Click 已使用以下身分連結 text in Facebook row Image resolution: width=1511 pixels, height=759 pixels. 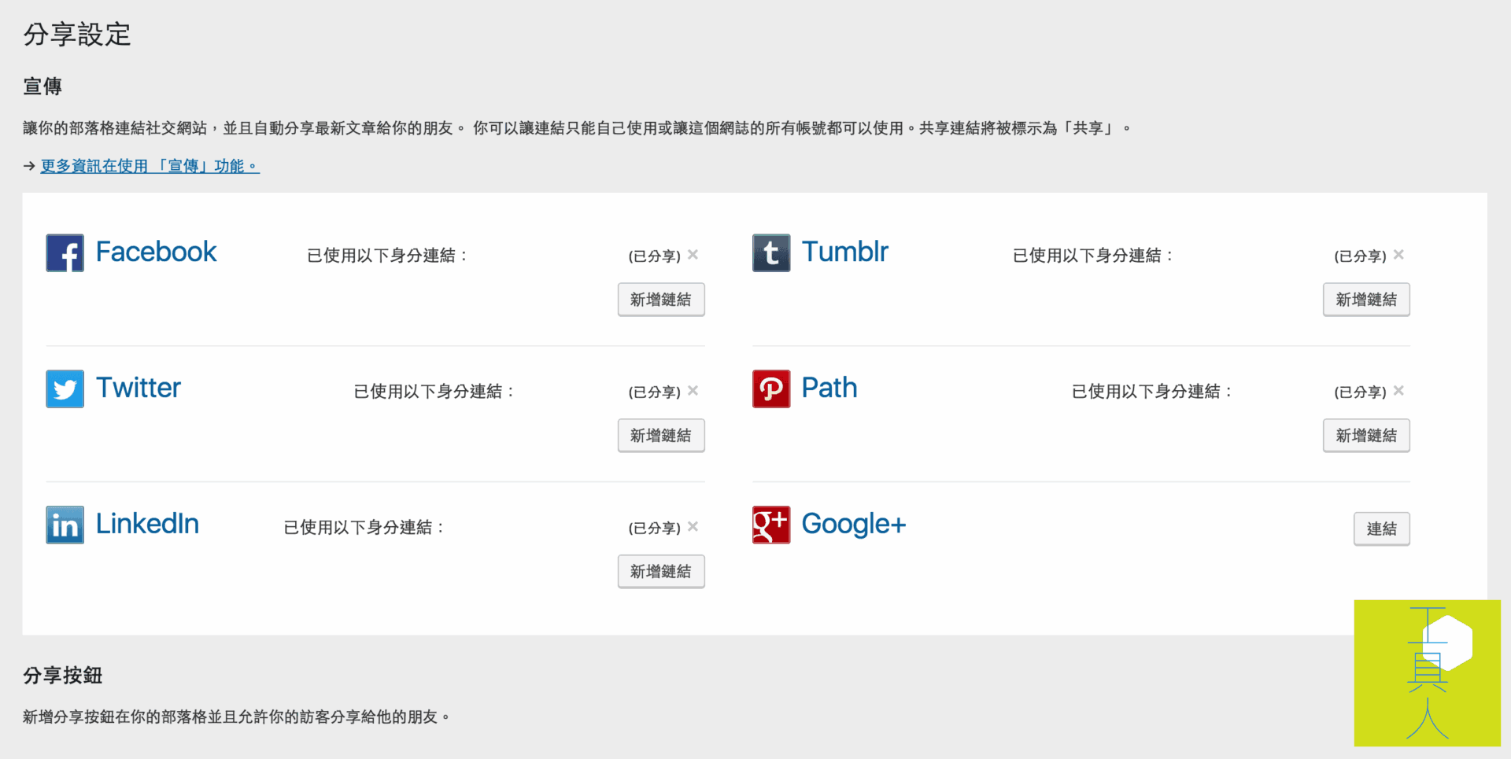(x=386, y=256)
